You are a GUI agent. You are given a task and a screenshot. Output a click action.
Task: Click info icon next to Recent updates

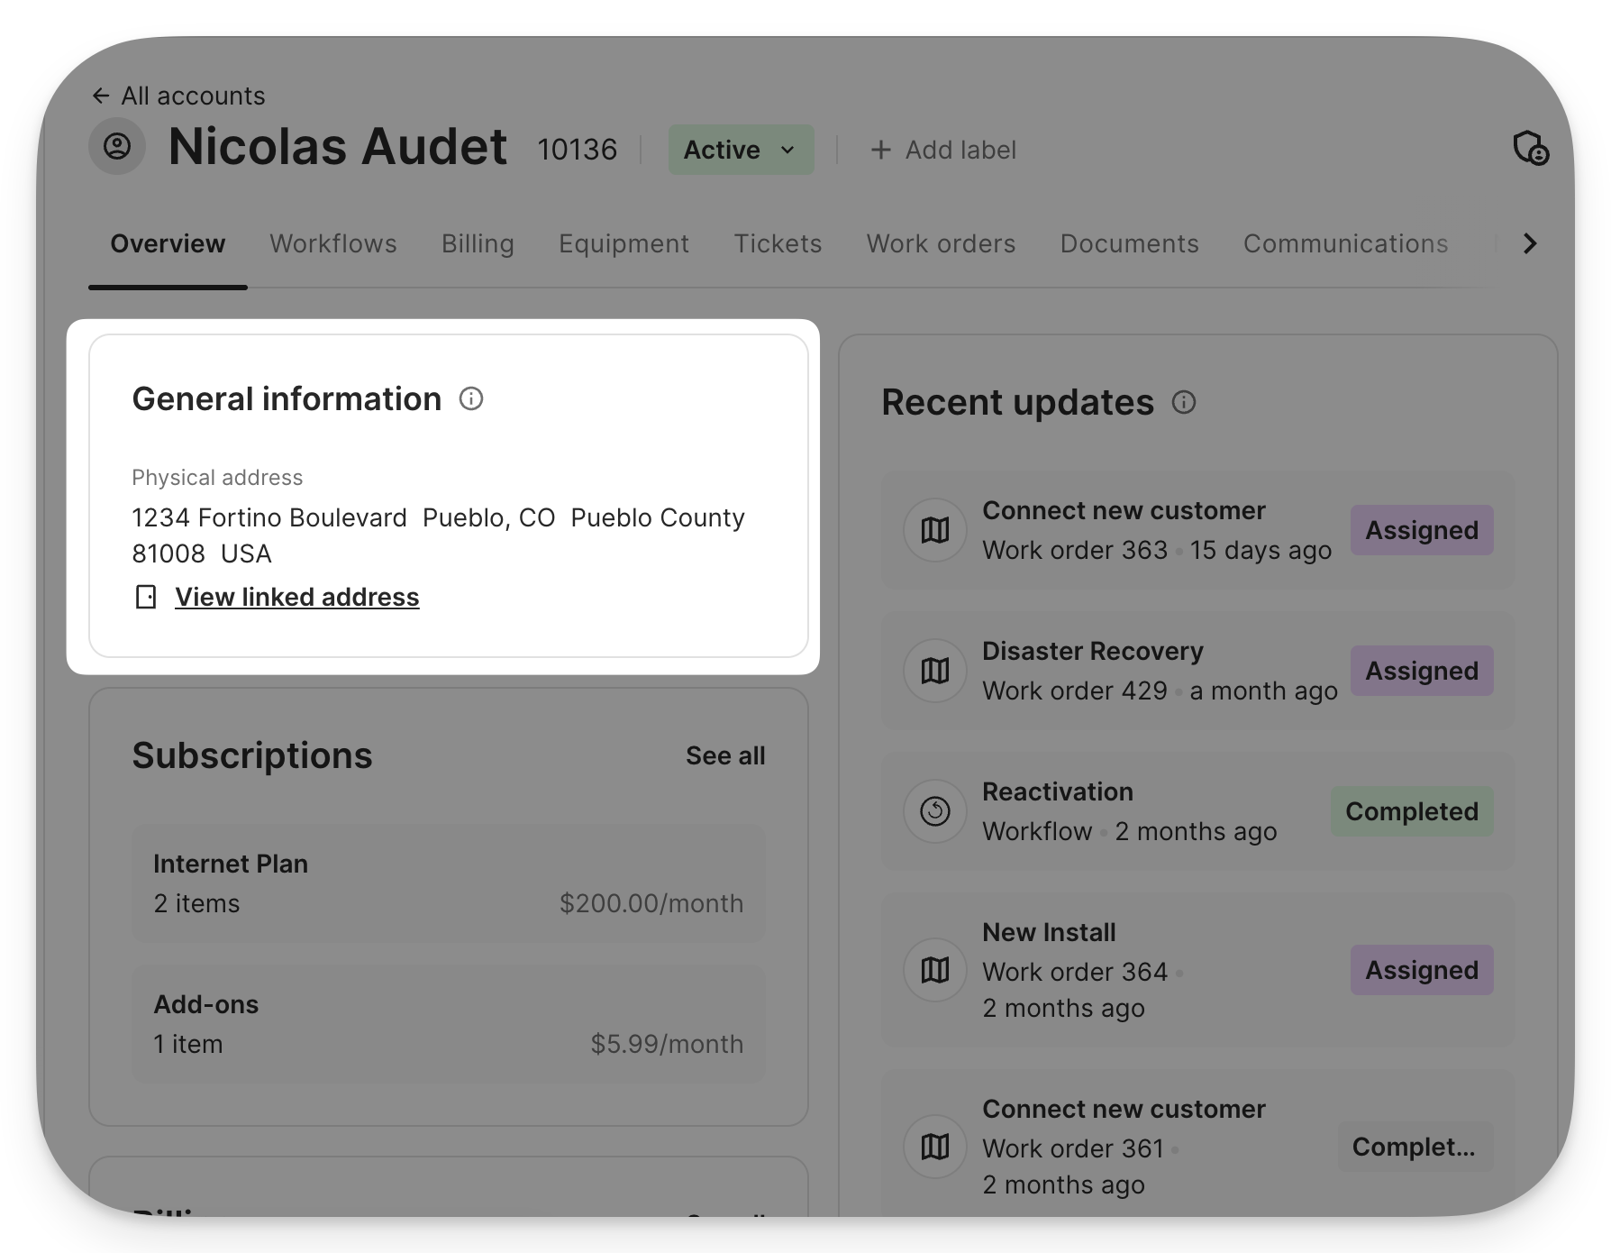coord(1184,402)
